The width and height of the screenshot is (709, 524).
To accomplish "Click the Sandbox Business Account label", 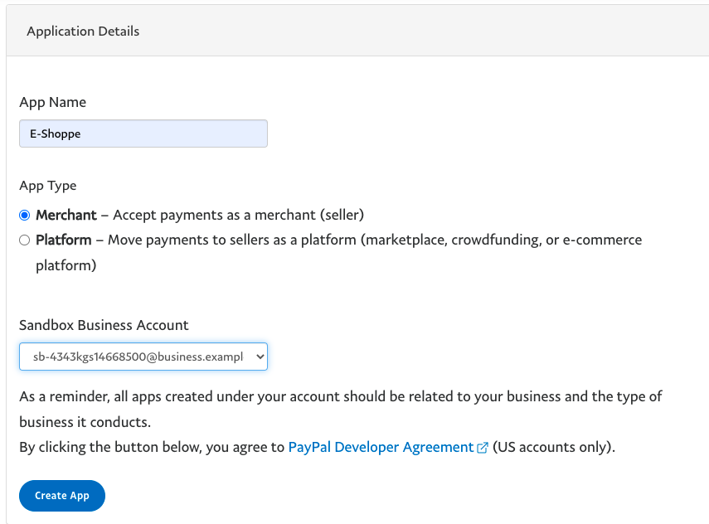I will 104,325.
